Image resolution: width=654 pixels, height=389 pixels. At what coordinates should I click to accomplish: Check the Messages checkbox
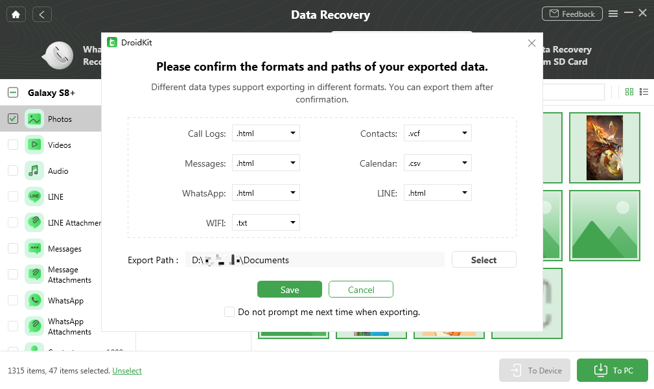tap(13, 248)
